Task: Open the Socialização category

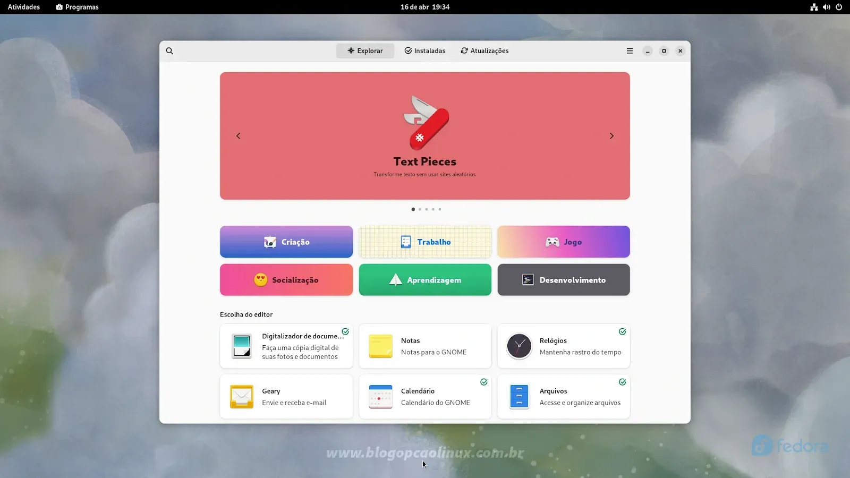Action: pyautogui.click(x=286, y=280)
